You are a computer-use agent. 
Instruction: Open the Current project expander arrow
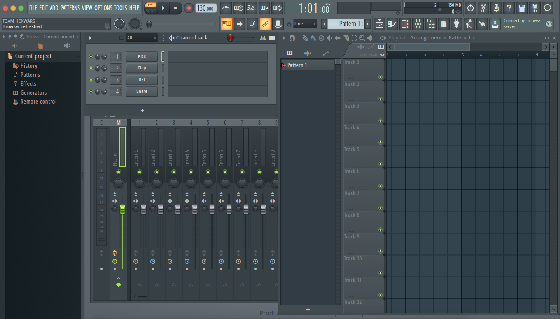79,56
